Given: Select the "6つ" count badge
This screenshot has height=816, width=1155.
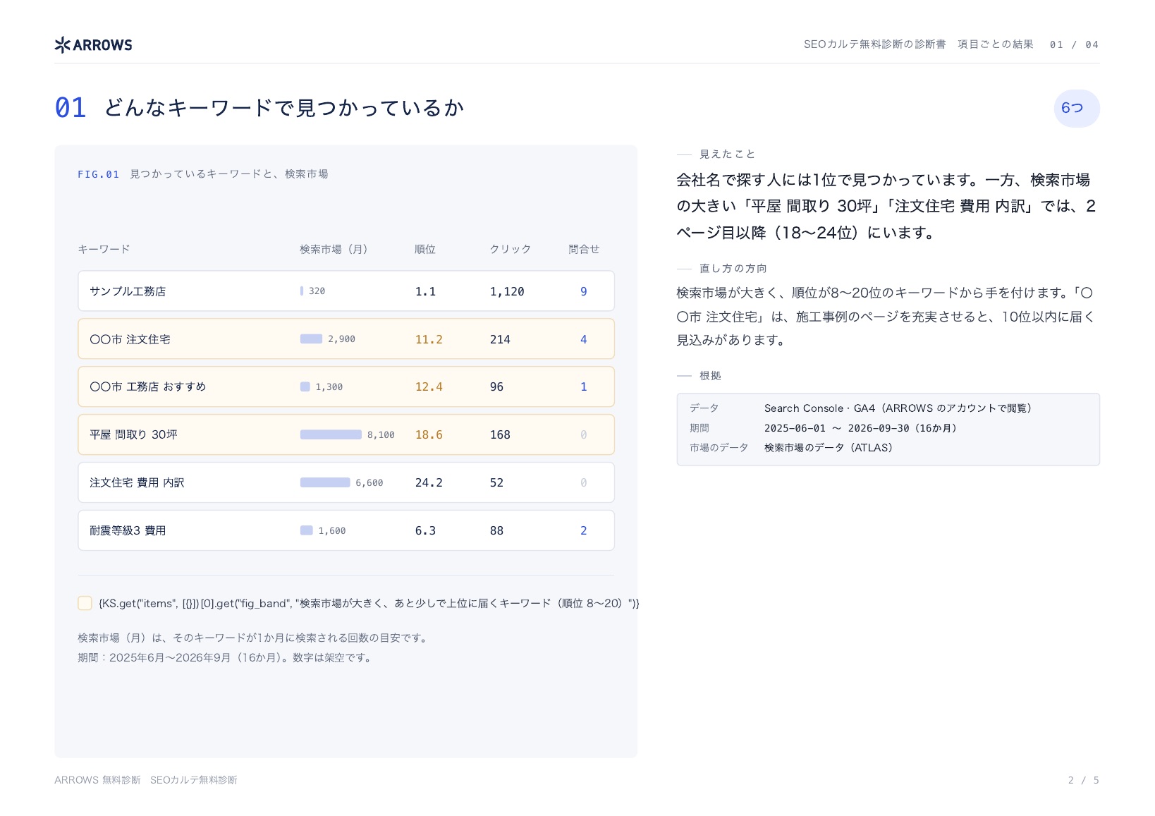Looking at the screenshot, I should 1076,108.
